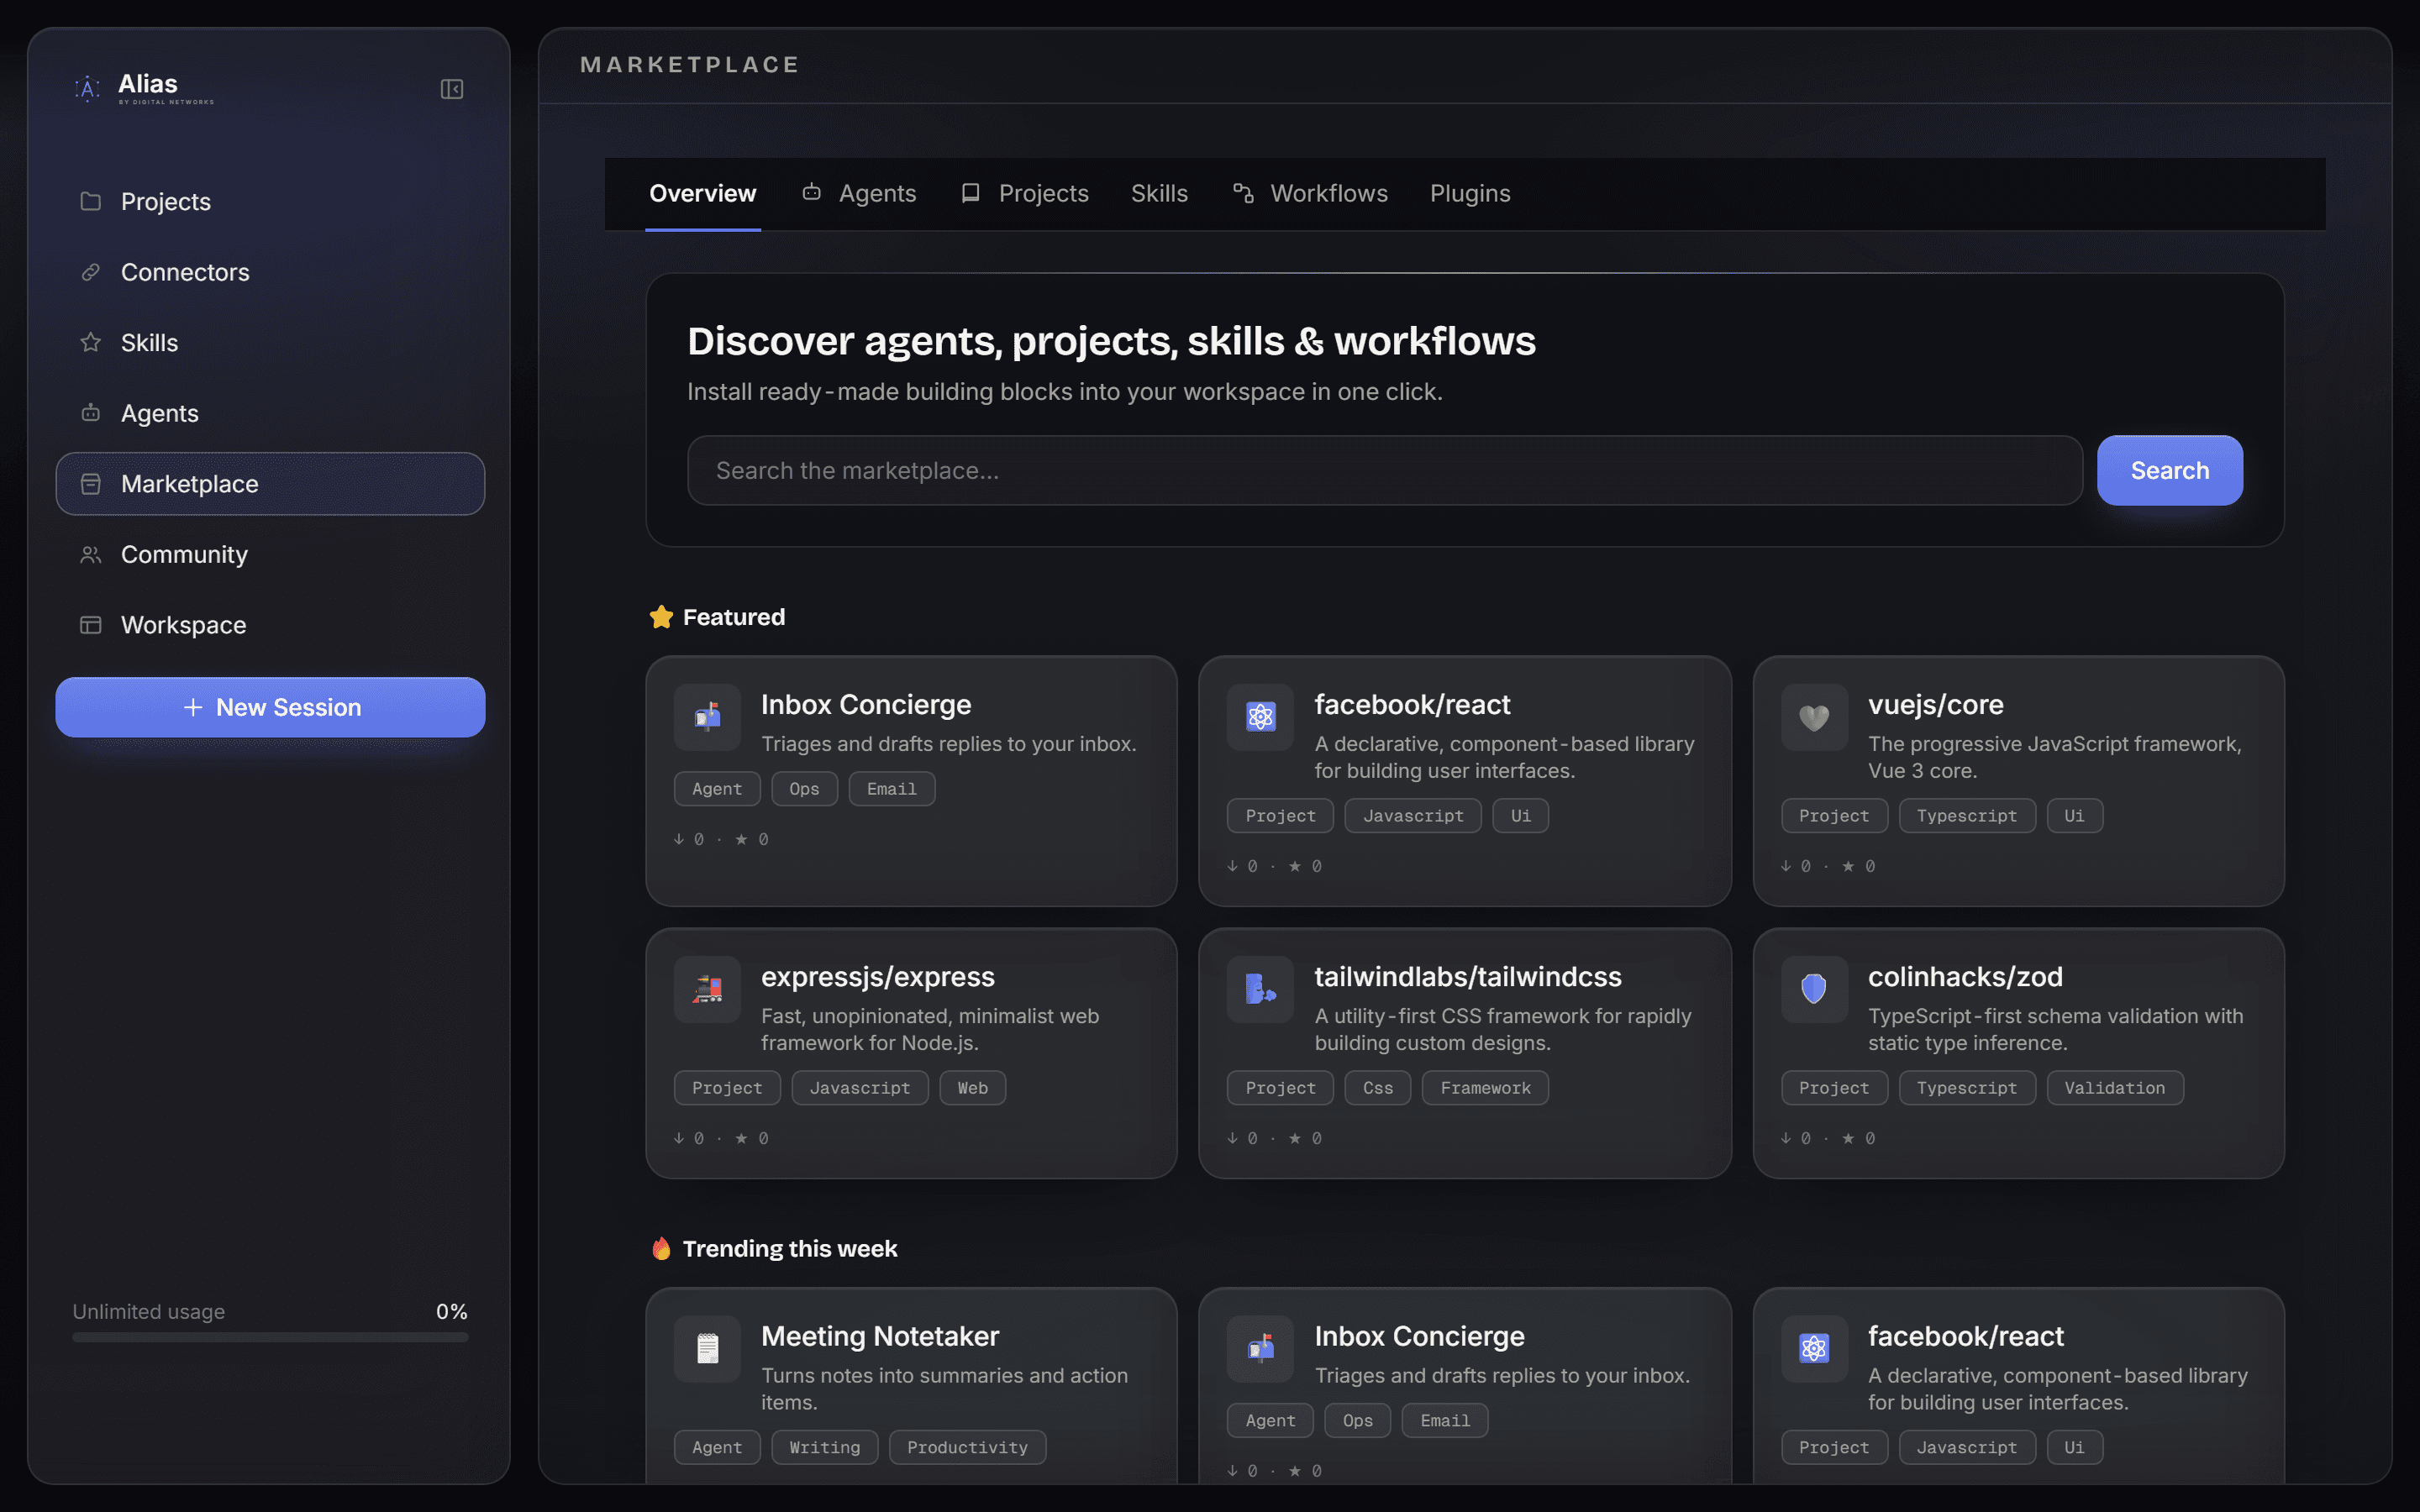Switch to the marketplace Projects tab
The height and width of the screenshot is (1512, 2420).
pos(1025,194)
